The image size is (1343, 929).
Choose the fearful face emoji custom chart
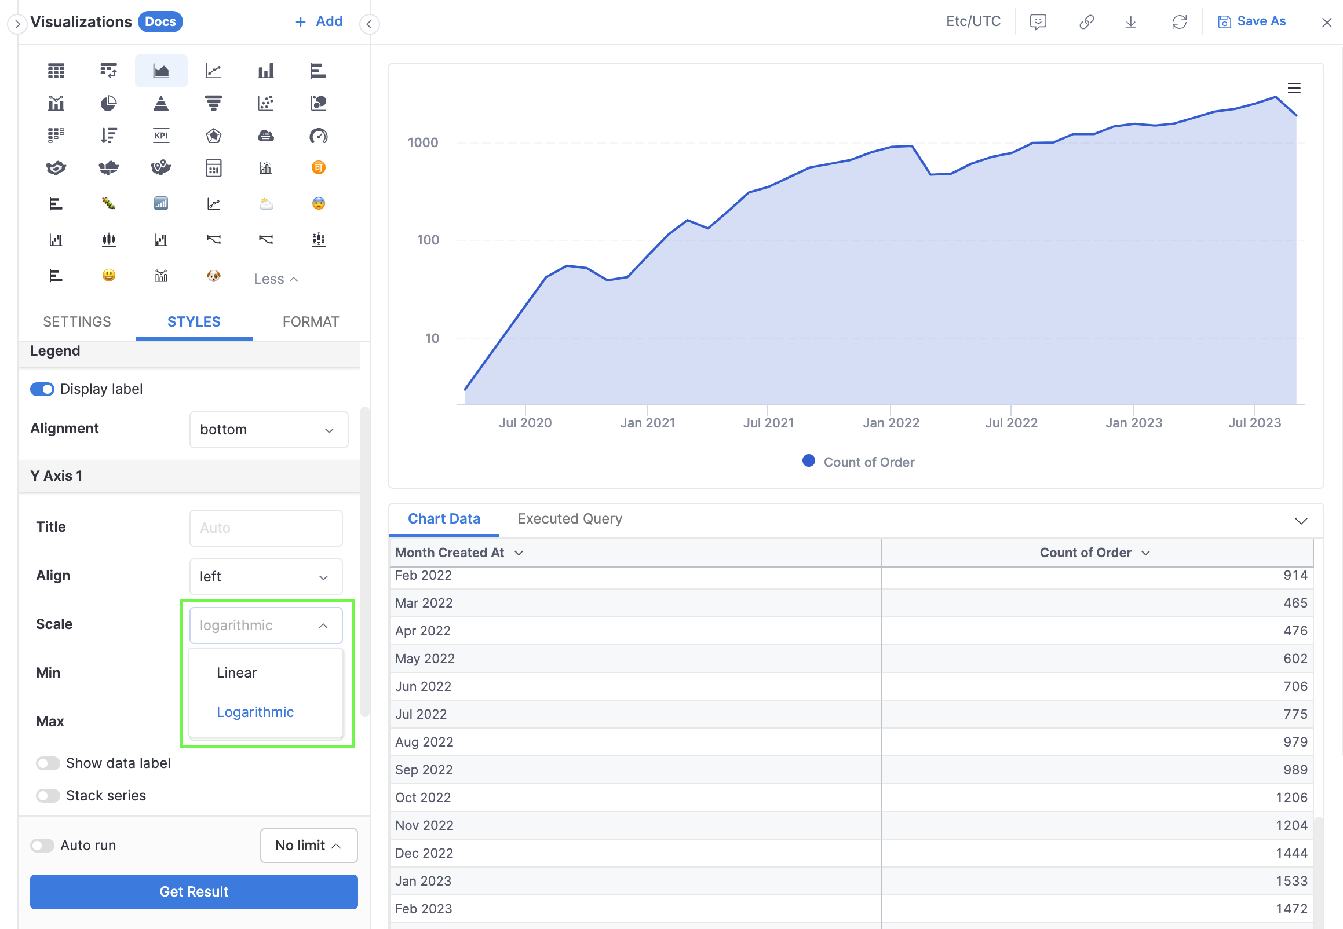[x=318, y=203]
